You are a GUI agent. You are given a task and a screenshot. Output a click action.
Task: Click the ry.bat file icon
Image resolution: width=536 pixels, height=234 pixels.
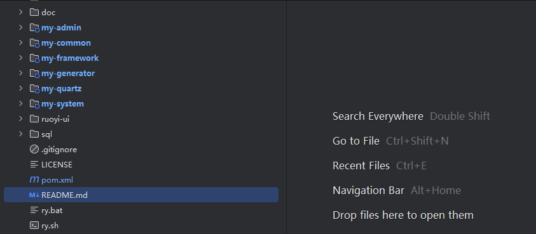coord(34,210)
